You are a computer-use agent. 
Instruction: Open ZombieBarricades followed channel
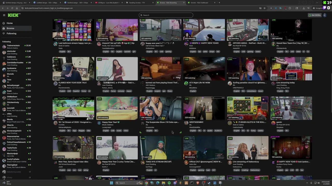pos(16,64)
